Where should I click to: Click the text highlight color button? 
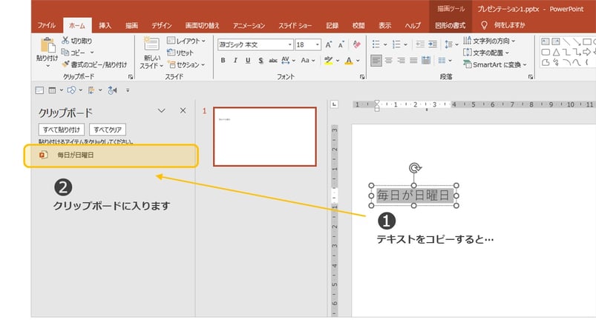point(328,60)
